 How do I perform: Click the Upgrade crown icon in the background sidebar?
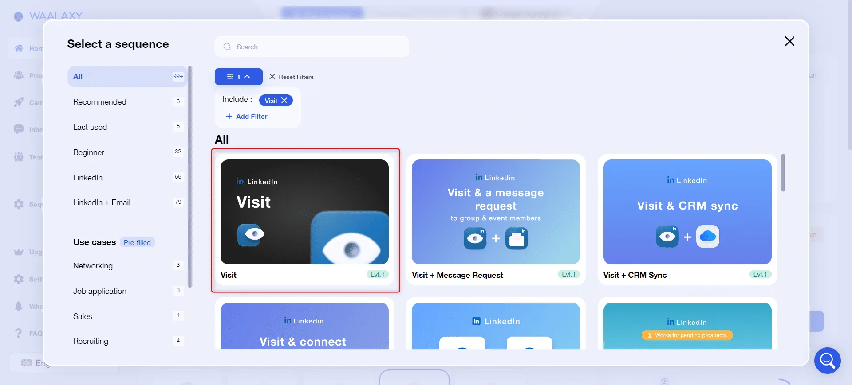19,252
